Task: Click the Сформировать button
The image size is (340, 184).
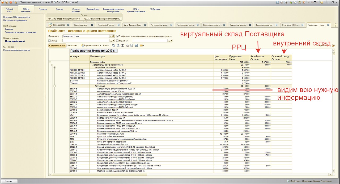Action: coord(57,45)
